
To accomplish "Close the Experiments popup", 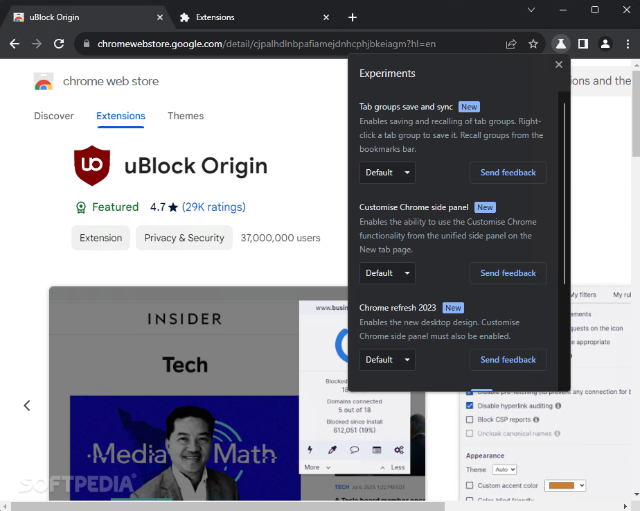I will pyautogui.click(x=559, y=64).
